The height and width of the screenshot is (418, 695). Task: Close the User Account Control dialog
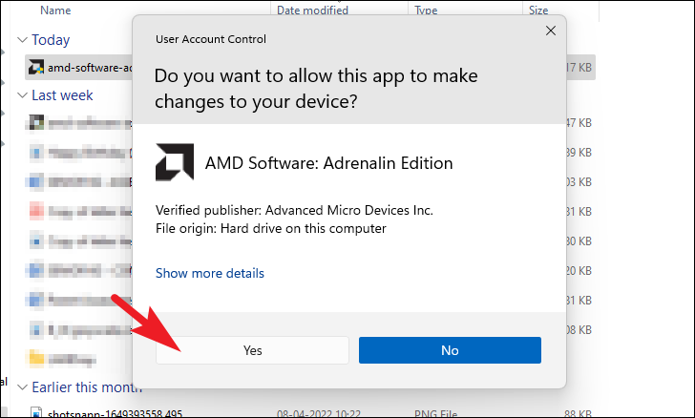[x=551, y=31]
